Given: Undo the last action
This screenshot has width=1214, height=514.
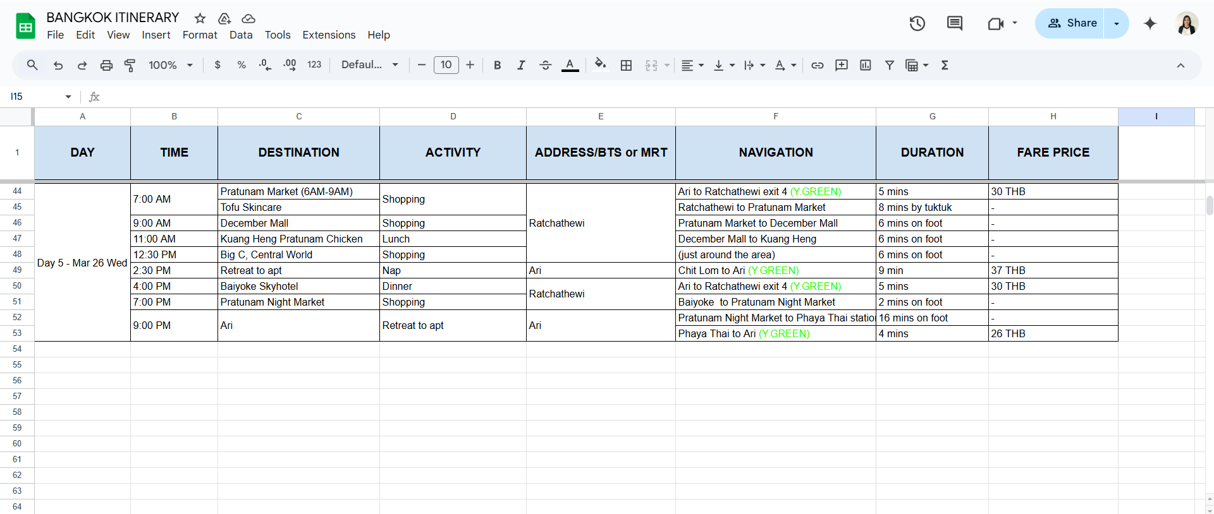Looking at the screenshot, I should (x=58, y=65).
